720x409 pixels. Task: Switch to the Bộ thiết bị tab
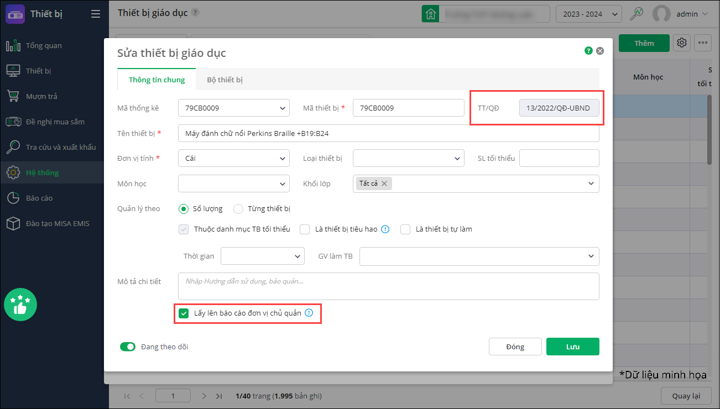(x=225, y=80)
